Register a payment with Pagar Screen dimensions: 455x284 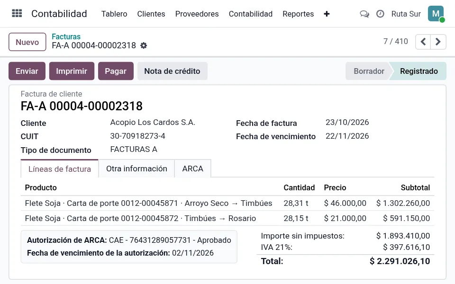[116, 71]
